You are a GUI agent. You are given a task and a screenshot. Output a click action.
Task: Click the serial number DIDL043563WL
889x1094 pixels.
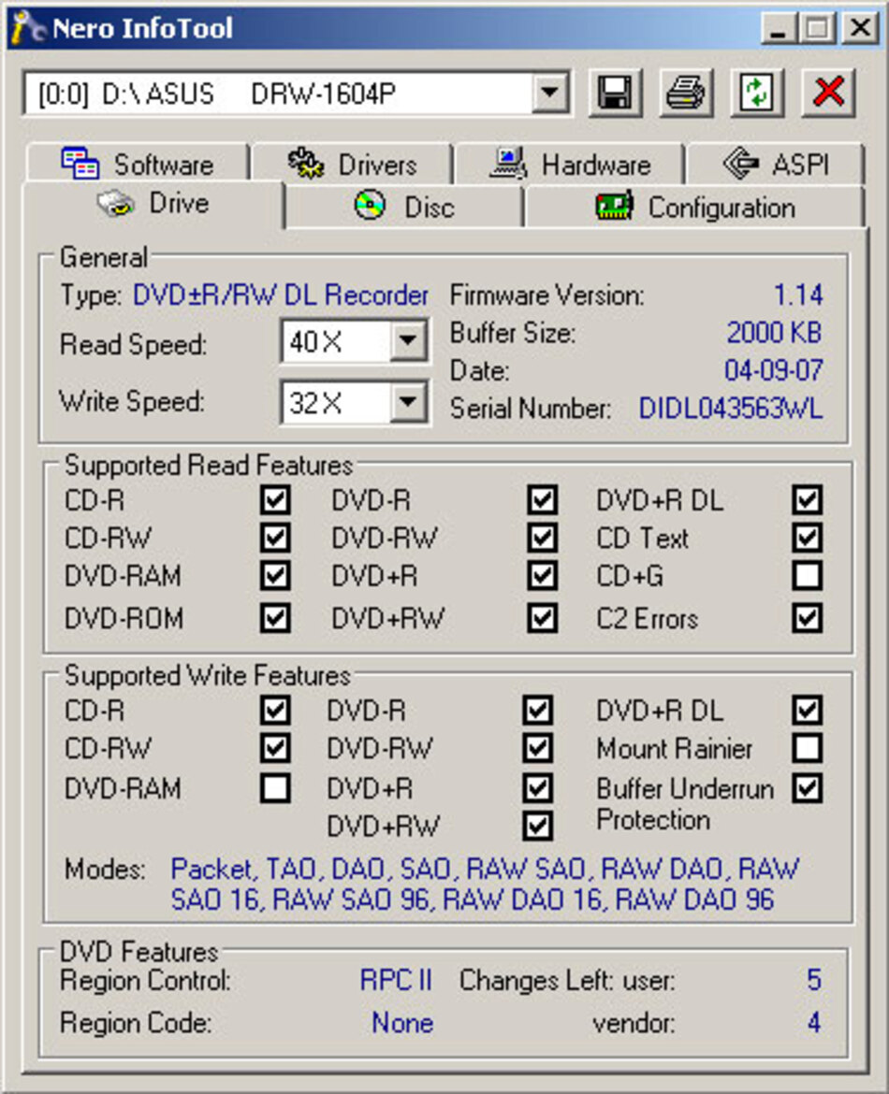coord(731,409)
